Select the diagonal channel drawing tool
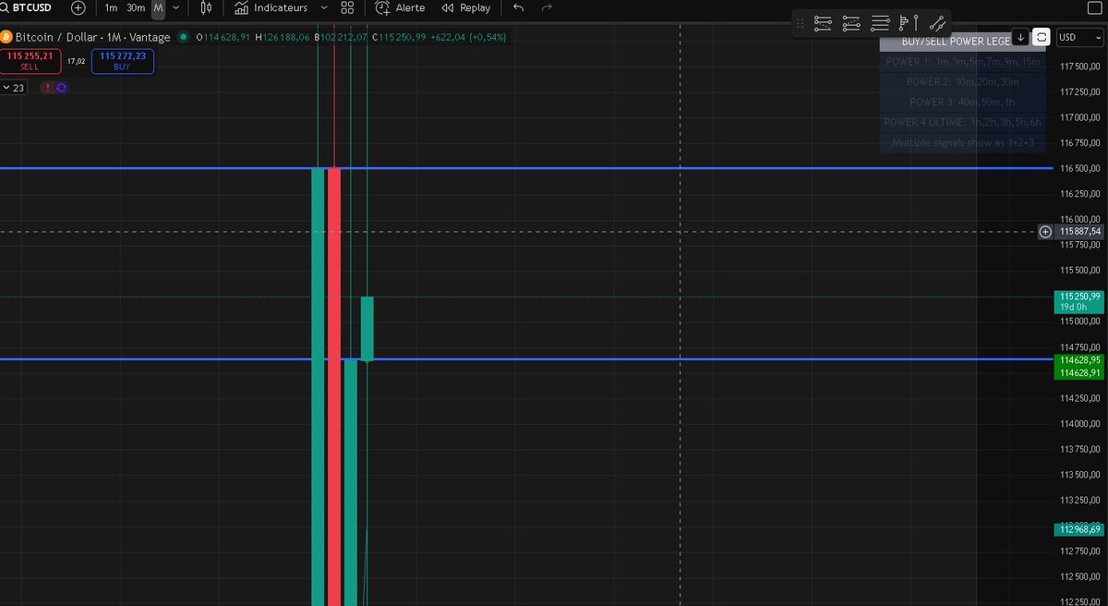This screenshot has height=606, width=1108. [937, 23]
